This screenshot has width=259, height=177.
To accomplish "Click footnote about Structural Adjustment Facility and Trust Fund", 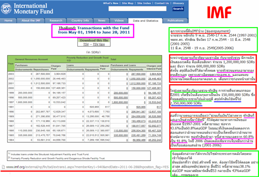I will coord(49,154).
